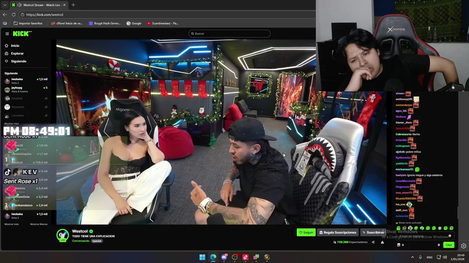Image resolution: width=469 pixels, height=263 pixels.
Task: Open the browser tab list dropdown
Action: tap(5, 5)
